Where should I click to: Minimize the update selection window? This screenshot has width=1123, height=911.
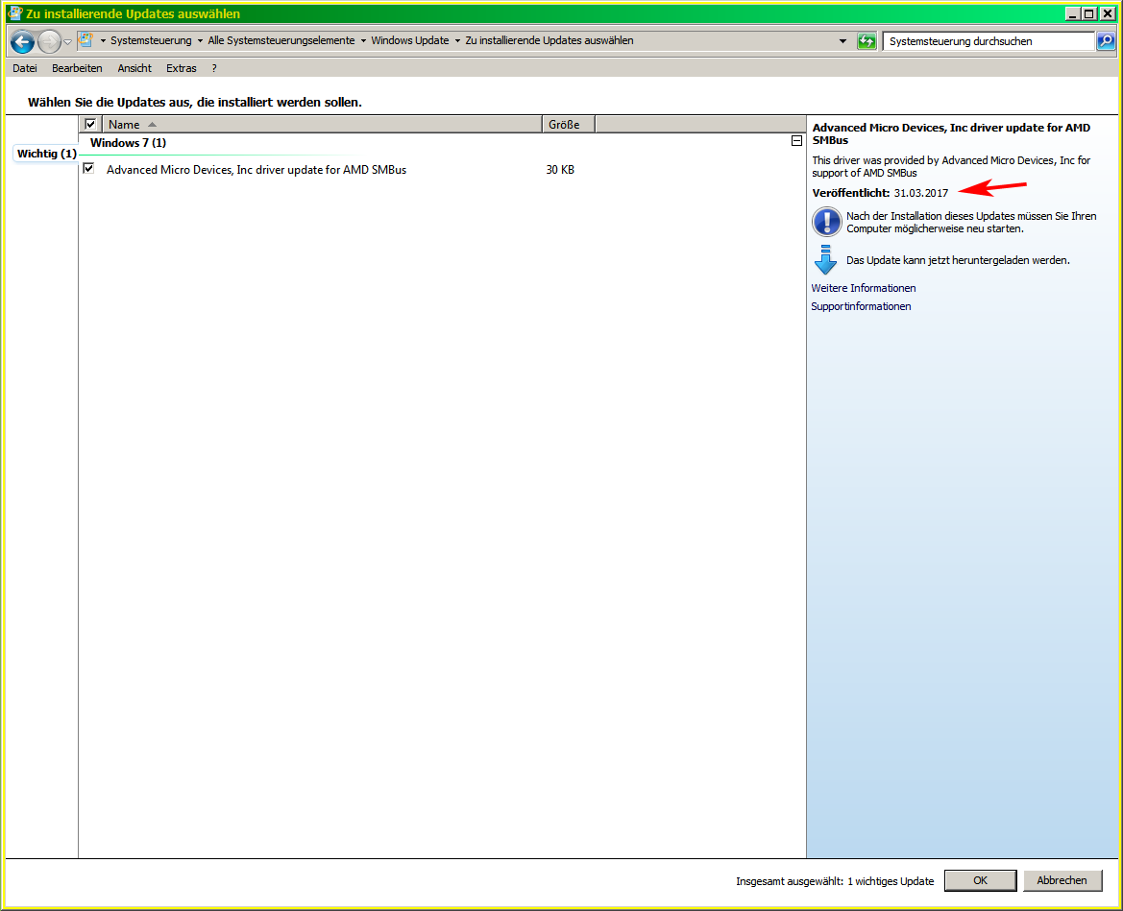[1072, 13]
